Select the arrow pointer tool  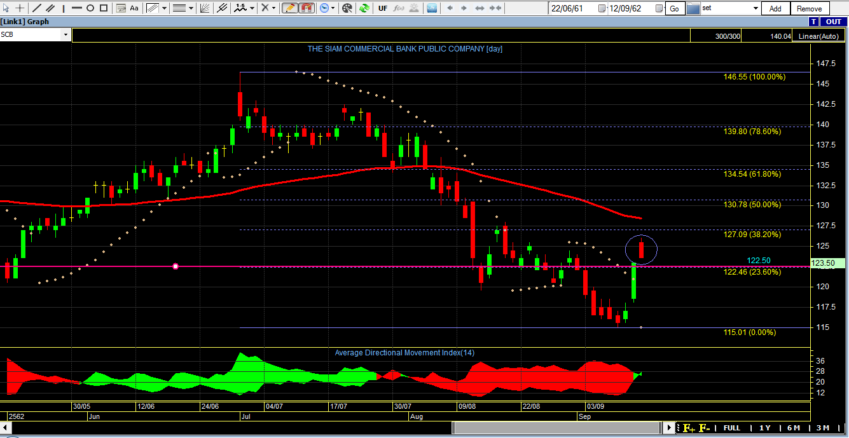[x=6, y=8]
